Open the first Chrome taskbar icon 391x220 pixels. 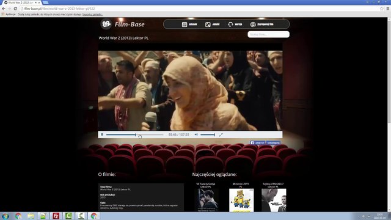[x=18, y=216]
